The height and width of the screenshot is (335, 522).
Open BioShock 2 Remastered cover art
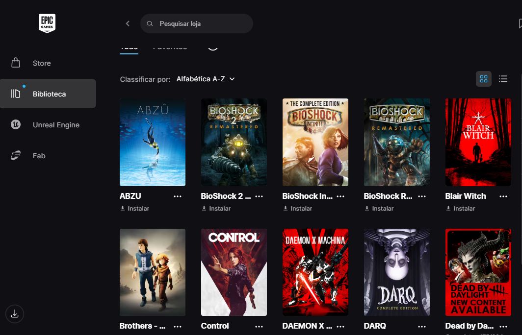coord(234,142)
